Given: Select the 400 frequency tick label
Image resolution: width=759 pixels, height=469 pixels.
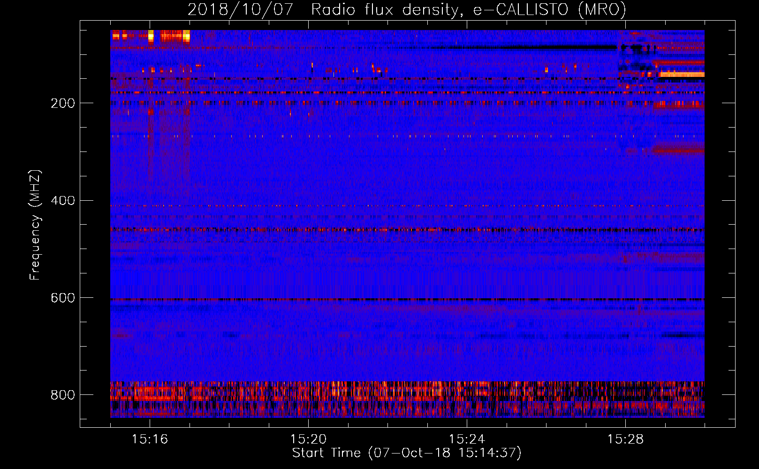Looking at the screenshot, I should coord(63,201).
